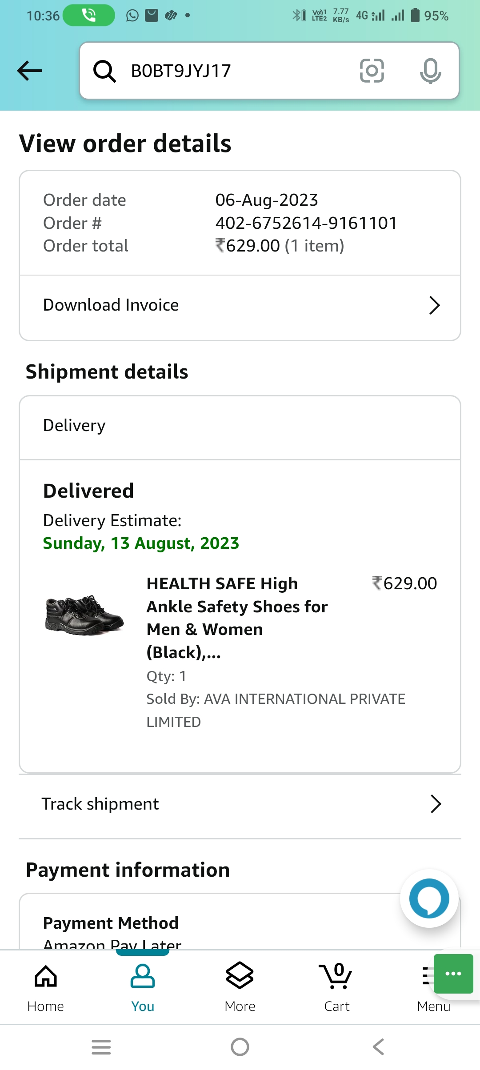Image resolution: width=480 pixels, height=1070 pixels.
Task: Open the Cart icon
Action: click(336, 986)
